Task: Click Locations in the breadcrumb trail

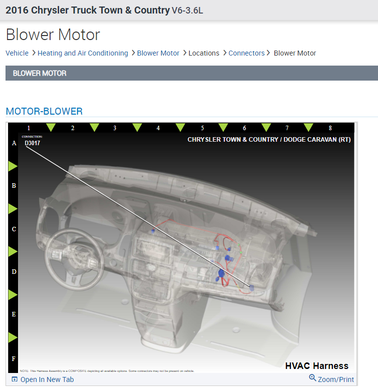Action: click(x=204, y=53)
